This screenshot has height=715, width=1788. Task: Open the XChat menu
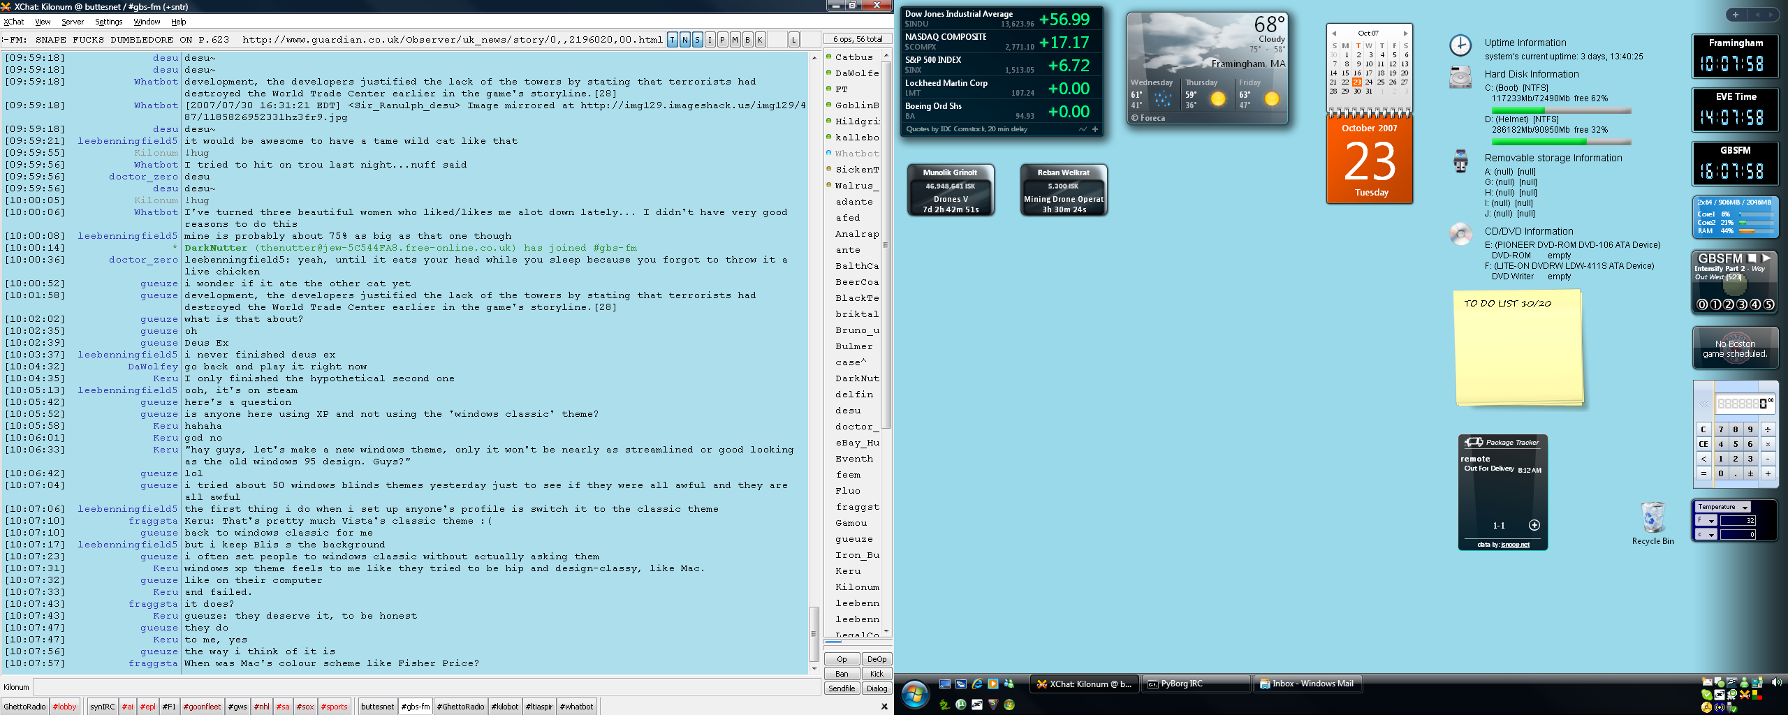(14, 22)
